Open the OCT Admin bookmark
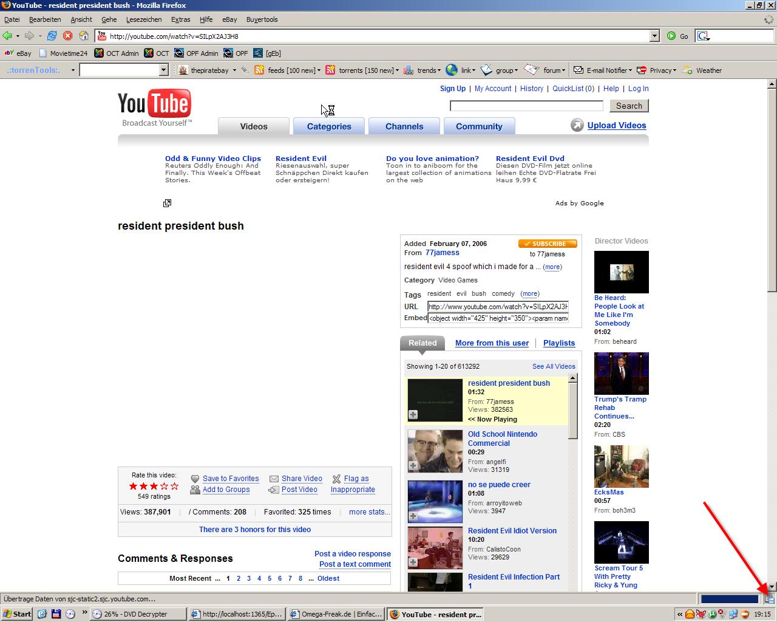The image size is (777, 622). (x=117, y=53)
